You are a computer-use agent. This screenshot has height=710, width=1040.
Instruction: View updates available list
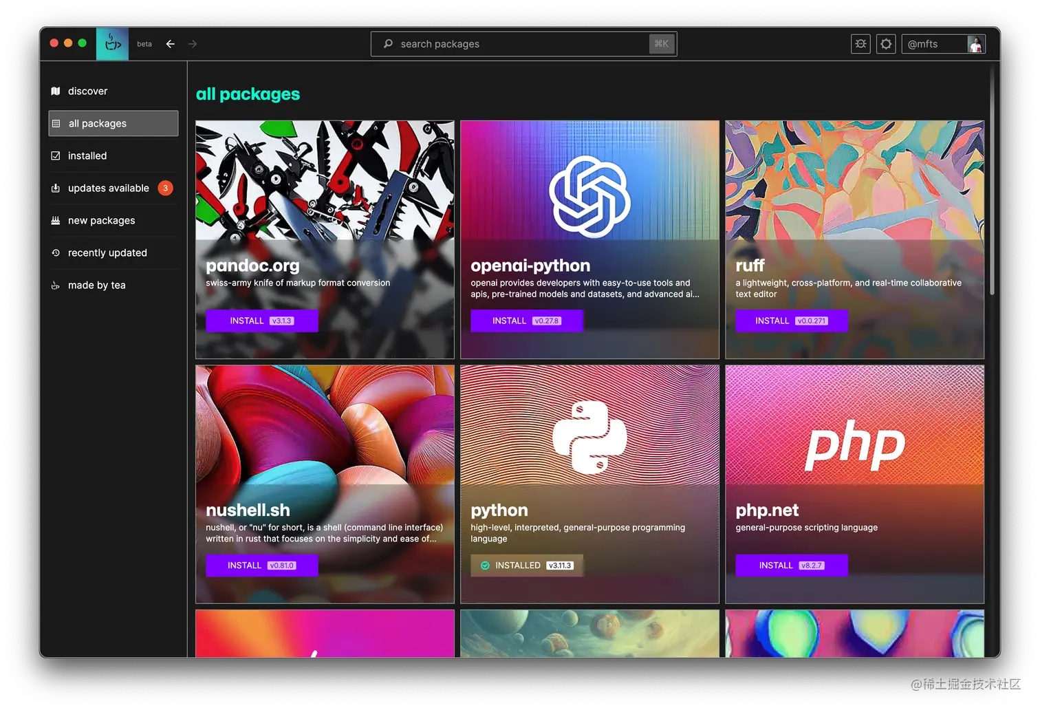[113, 188]
